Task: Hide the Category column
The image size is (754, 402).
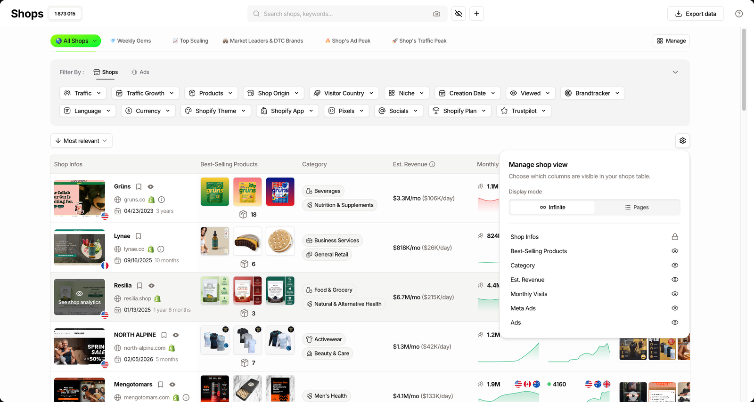Action: (x=675, y=265)
